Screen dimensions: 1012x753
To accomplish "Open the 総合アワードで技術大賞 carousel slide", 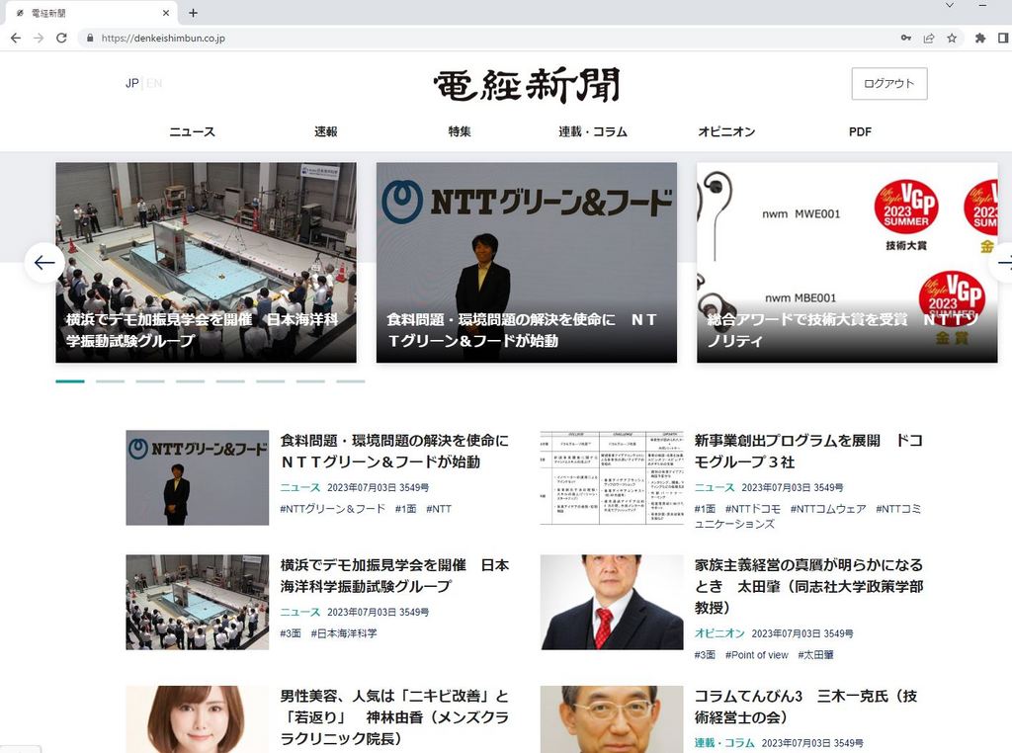I will pyautogui.click(x=847, y=262).
